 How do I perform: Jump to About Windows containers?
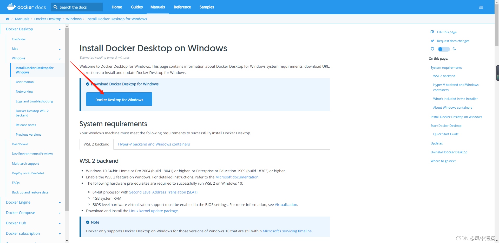pos(452,108)
